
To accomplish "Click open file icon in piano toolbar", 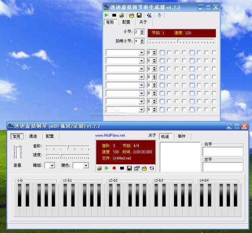I will (x=100, y=169).
